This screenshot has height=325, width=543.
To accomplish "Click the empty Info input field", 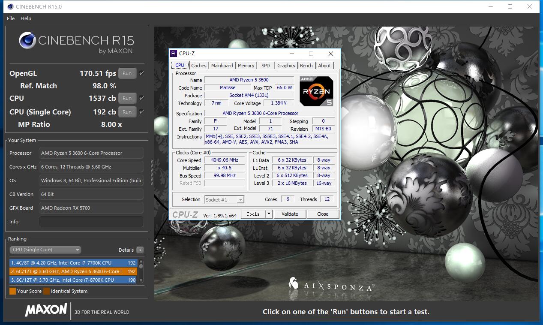I will pos(91,222).
